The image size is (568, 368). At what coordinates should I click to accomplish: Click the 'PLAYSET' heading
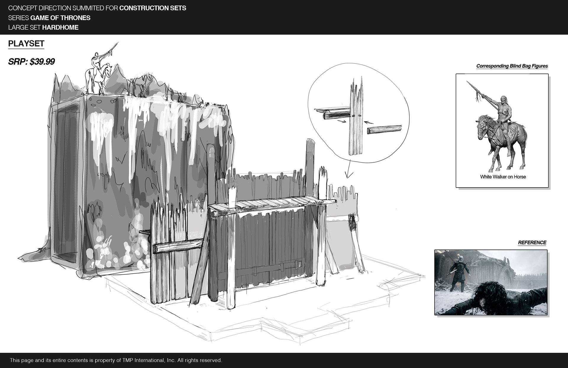[26, 44]
